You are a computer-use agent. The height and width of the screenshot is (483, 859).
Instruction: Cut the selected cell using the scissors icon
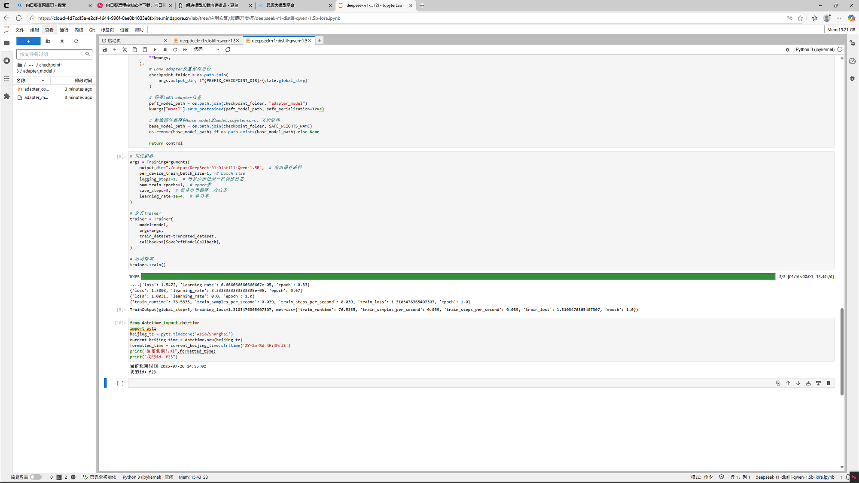[x=125, y=50]
